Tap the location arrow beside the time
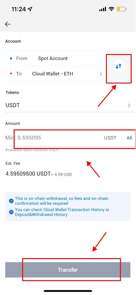Viewport: 136px width, 295px height. point(30,9)
